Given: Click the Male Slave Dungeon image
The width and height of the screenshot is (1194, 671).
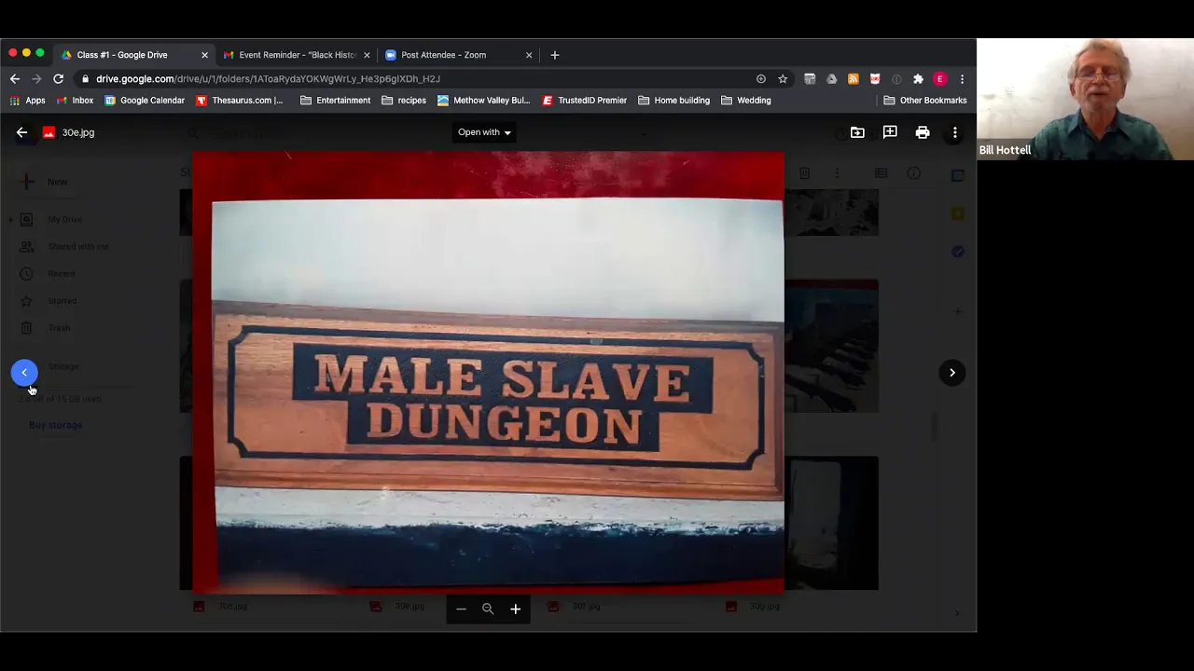Looking at the screenshot, I should (489, 373).
